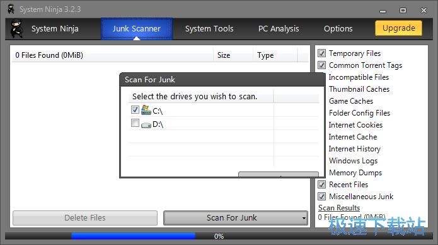Open the Scan For Junk dropdown arrow
The width and height of the screenshot is (438, 245).
click(x=304, y=218)
